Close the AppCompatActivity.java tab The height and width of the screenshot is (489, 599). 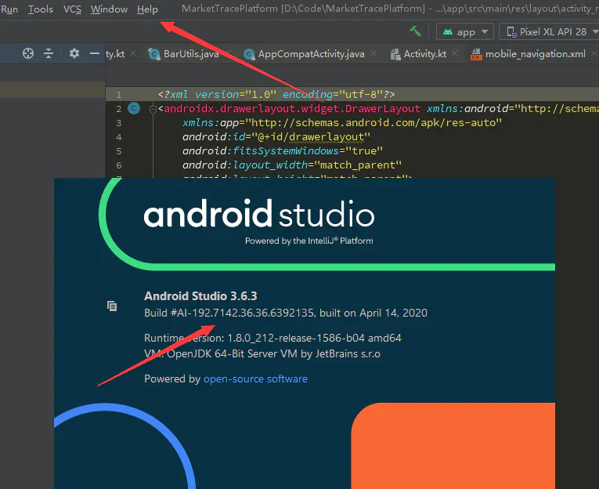coord(373,54)
